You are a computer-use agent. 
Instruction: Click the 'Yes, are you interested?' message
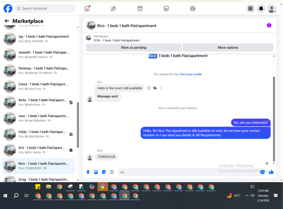coord(251,123)
